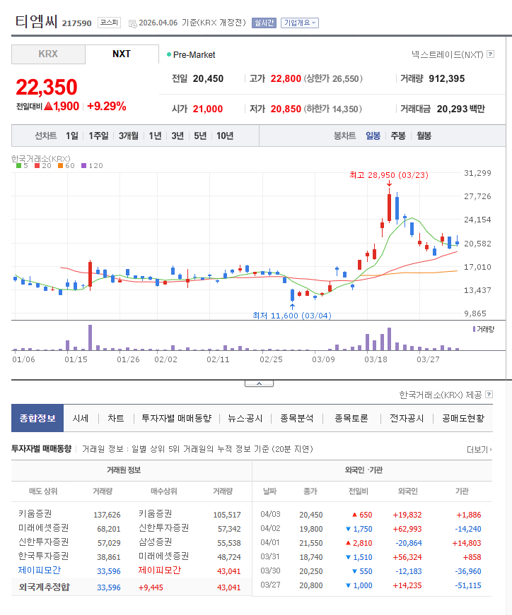The image size is (512, 615).
Task: Click the tallest red candlestick on 03/23
Action: 389,207
